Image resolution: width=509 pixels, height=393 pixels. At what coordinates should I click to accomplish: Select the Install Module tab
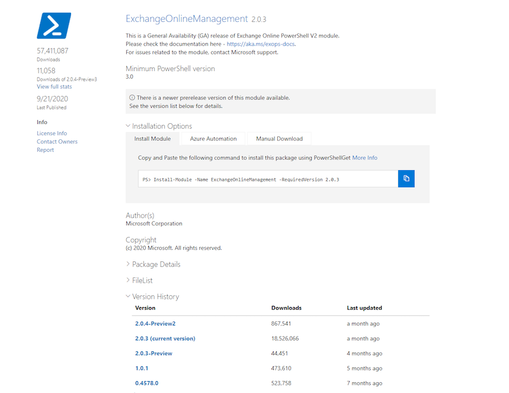pos(152,139)
